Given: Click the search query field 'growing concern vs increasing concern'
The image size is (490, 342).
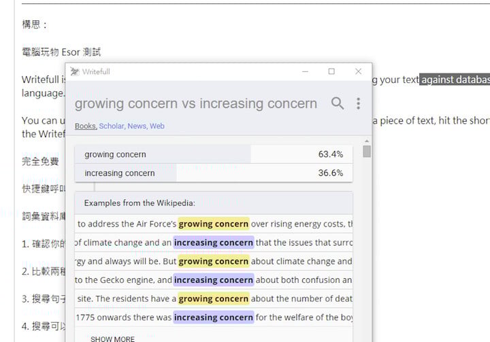Looking at the screenshot, I should (196, 103).
